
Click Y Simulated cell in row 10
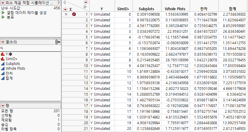click(100, 66)
